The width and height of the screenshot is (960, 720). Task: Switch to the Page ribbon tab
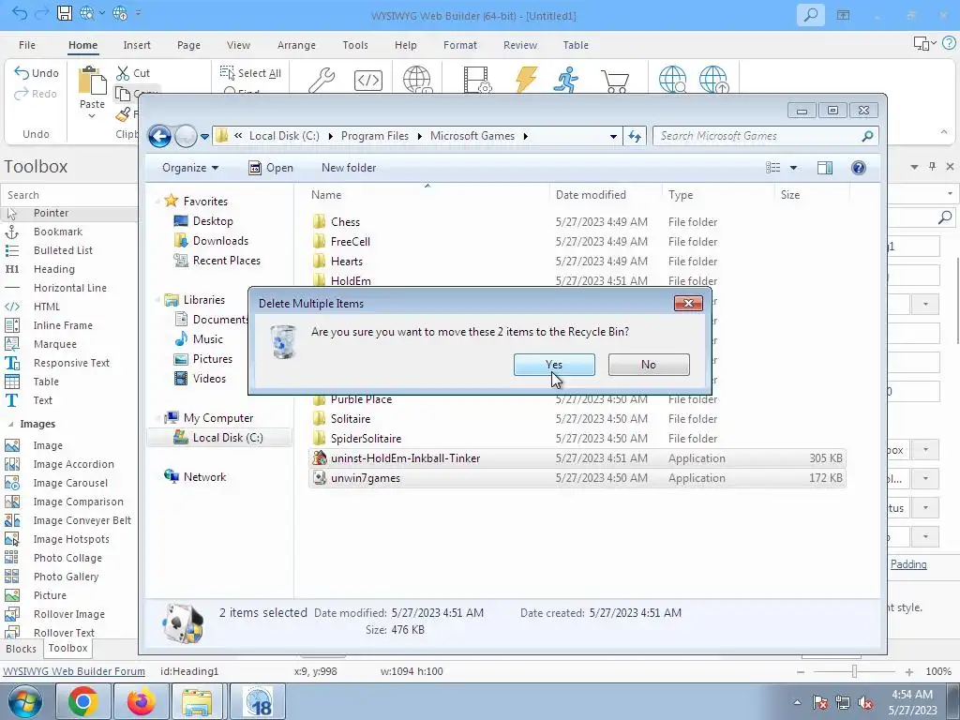188,45
